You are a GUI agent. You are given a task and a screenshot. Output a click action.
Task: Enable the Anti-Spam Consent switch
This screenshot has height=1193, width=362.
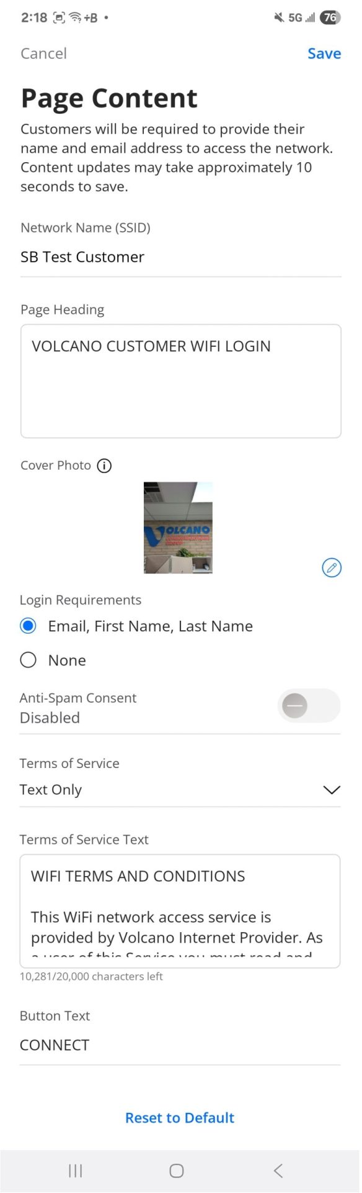pyautogui.click(x=309, y=706)
